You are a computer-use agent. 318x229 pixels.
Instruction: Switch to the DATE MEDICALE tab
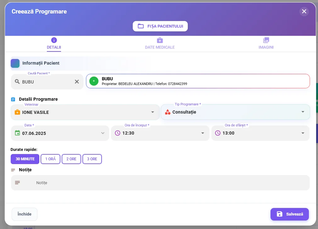tap(160, 43)
